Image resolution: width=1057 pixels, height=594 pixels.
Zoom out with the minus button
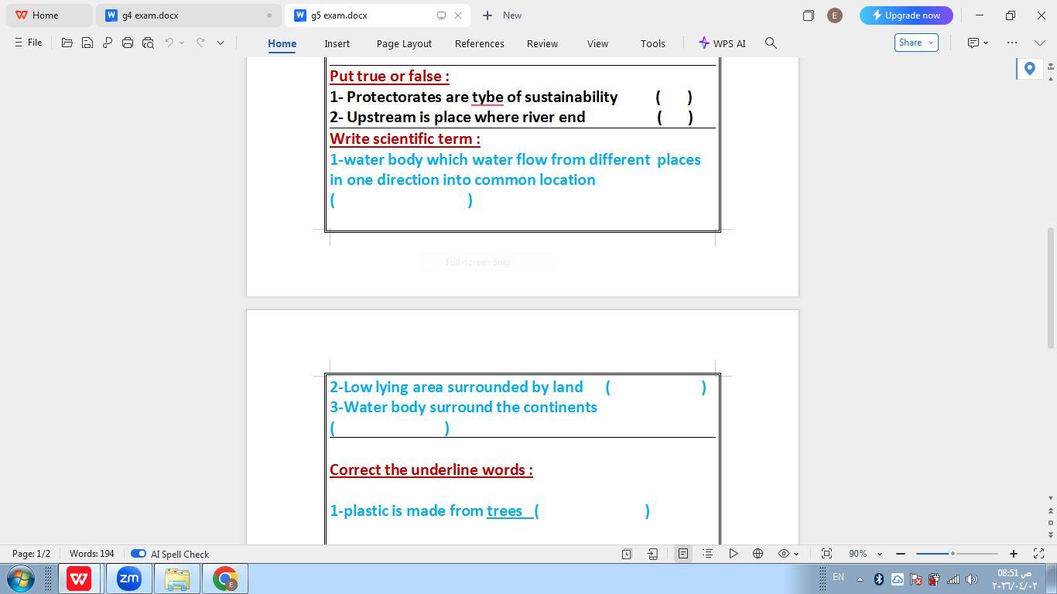901,554
